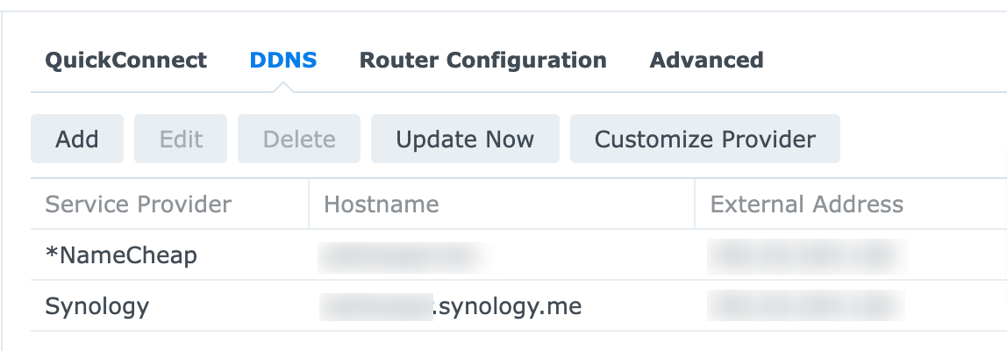Click the Hostname column header

click(382, 204)
